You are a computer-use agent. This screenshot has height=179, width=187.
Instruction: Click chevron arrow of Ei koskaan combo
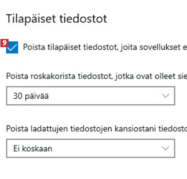(166, 148)
